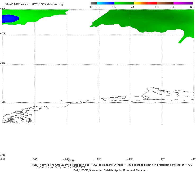Click the latitude label '-70'
196x172 pixels.
pos(2,64)
